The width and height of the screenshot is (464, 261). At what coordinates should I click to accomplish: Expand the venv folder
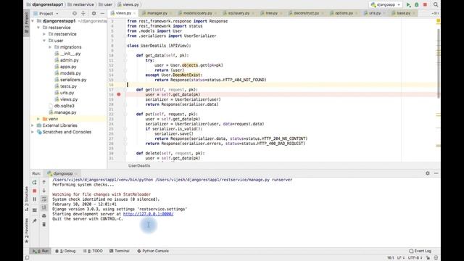tap(38, 119)
